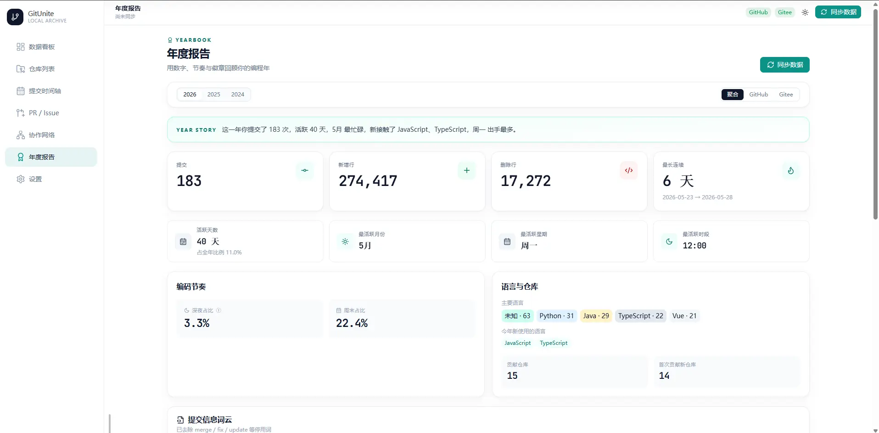The image size is (879, 433).
Task: Open 仓库列表 in the sidebar
Action: tap(51, 69)
